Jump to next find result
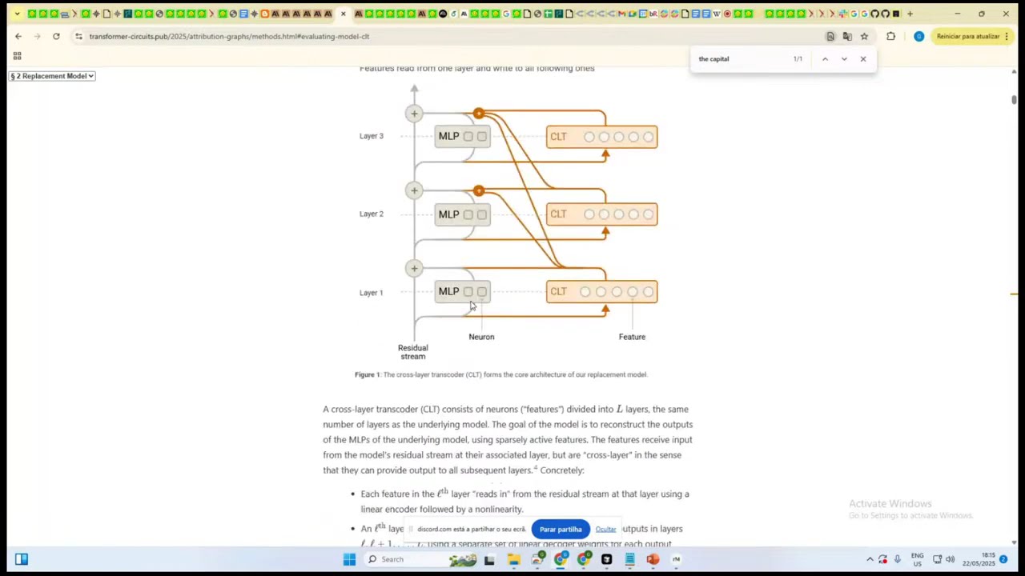This screenshot has height=576, width=1025. pyautogui.click(x=844, y=58)
